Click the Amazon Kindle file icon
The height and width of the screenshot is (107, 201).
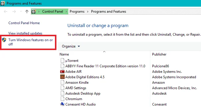62,82
